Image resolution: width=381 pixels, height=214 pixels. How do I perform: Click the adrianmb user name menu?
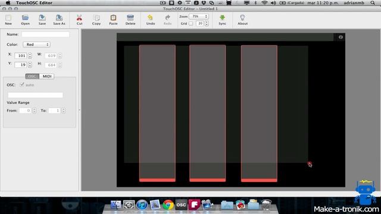tap(354, 3)
